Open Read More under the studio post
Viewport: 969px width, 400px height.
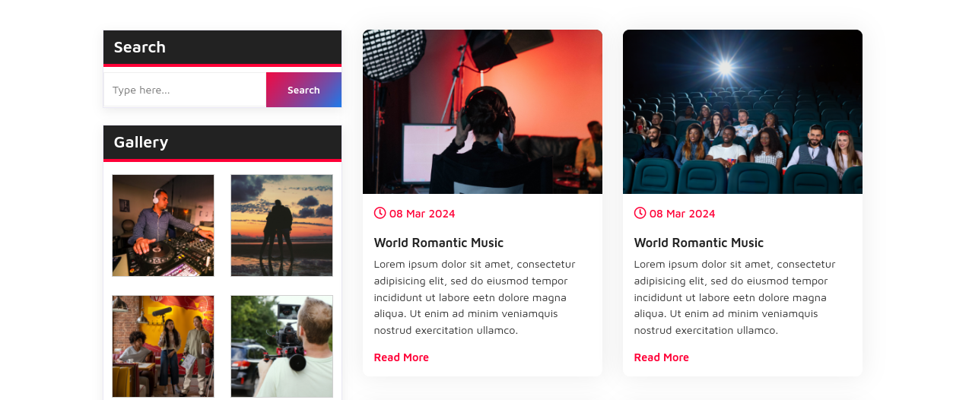click(402, 357)
